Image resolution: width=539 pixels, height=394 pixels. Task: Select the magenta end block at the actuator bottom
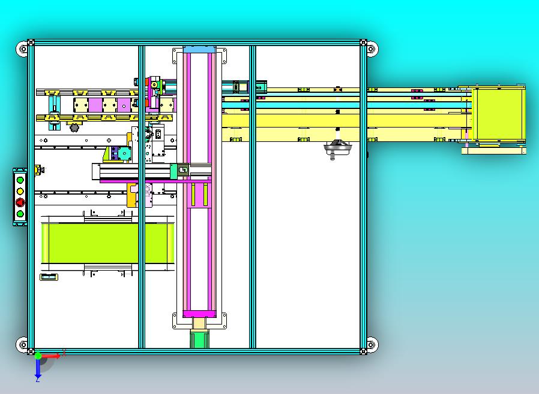tap(199, 314)
